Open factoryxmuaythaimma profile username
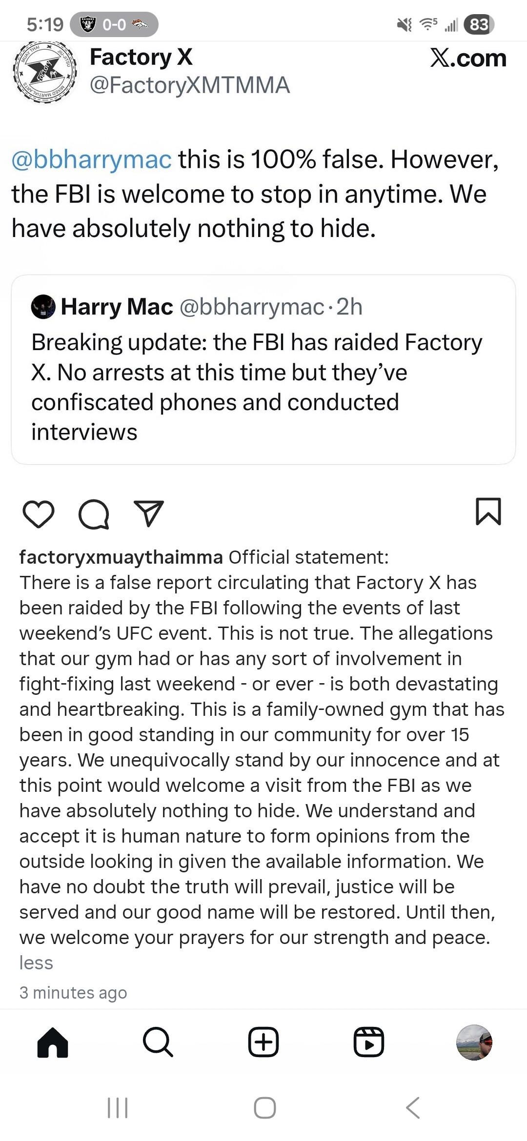This screenshot has height=1141, width=527. coord(121,557)
